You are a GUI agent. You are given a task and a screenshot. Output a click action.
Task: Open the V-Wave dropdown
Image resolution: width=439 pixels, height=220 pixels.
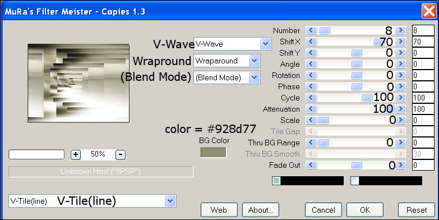tap(265, 44)
